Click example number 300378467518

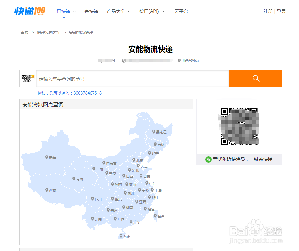click(88, 93)
